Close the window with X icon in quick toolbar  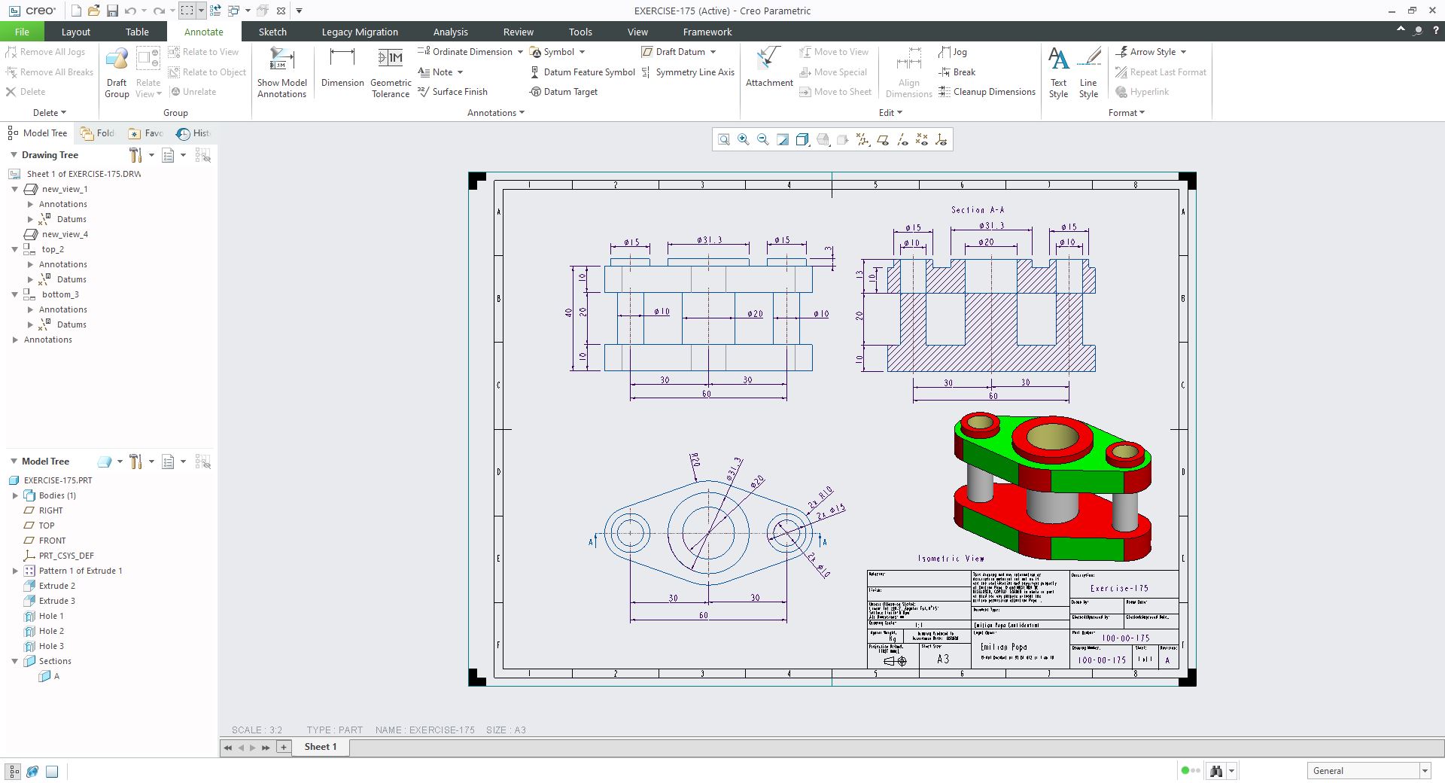[281, 11]
